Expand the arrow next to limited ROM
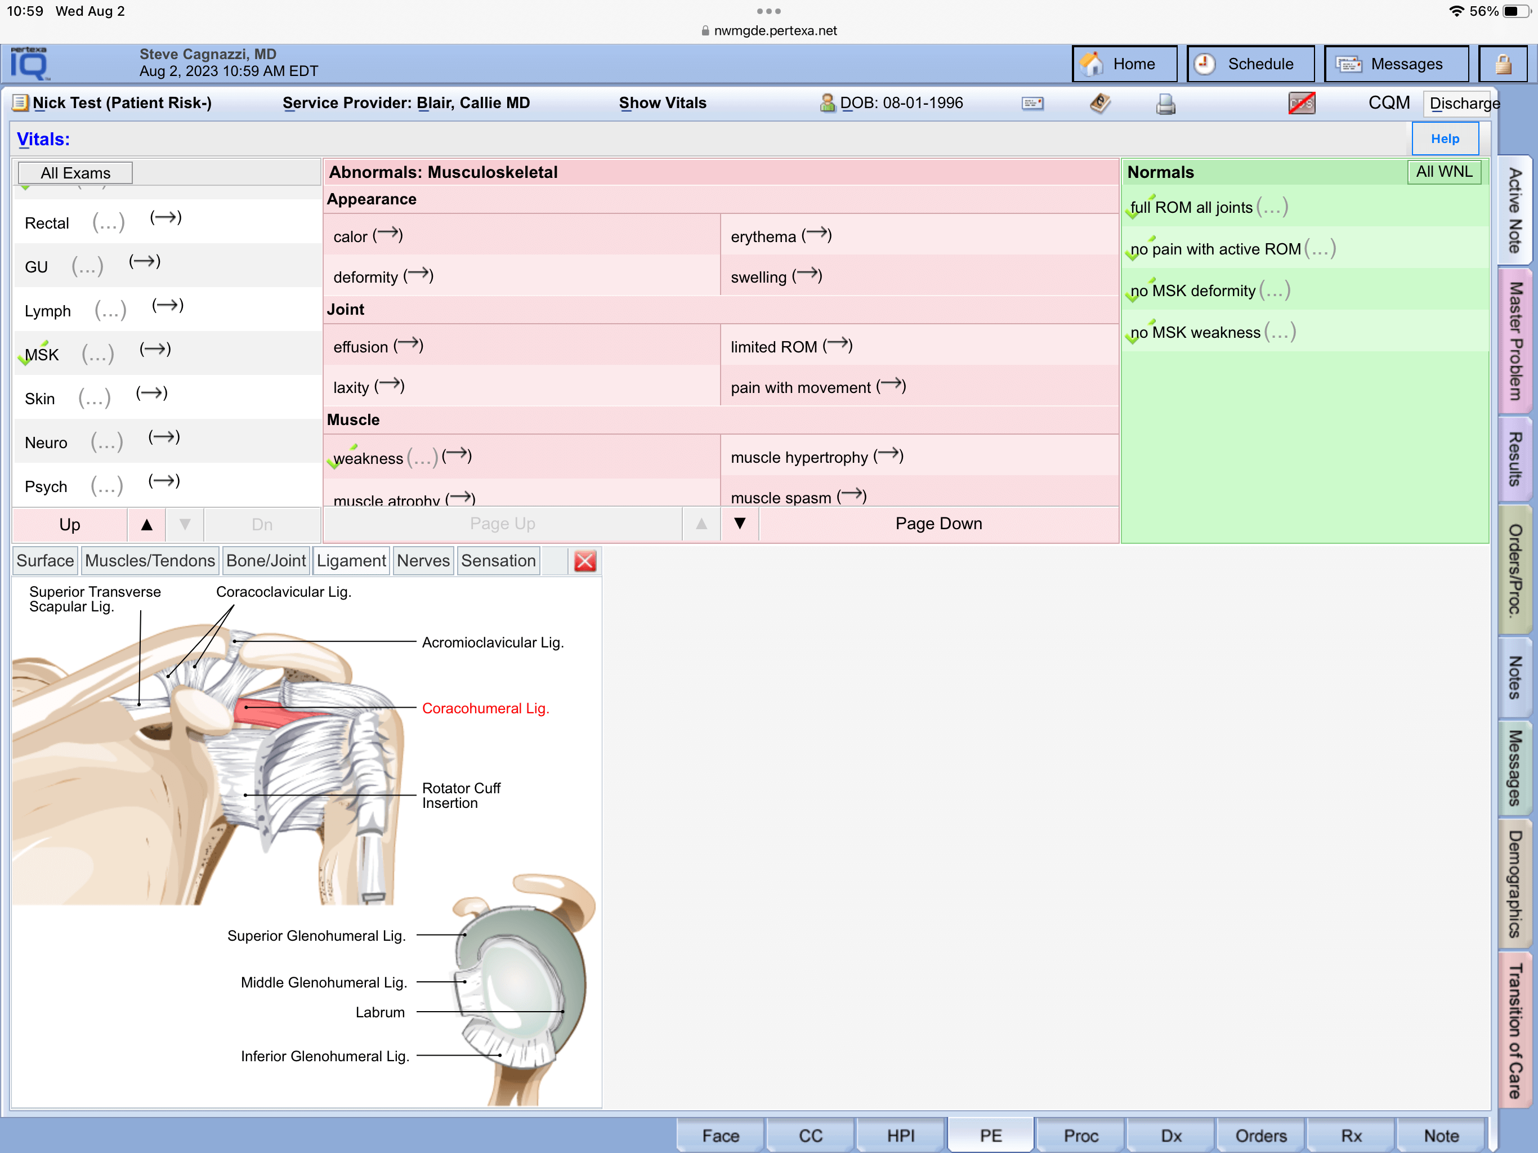 pos(837,345)
